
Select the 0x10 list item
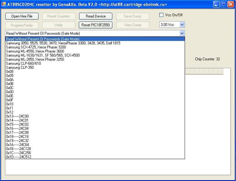click(95, 104)
